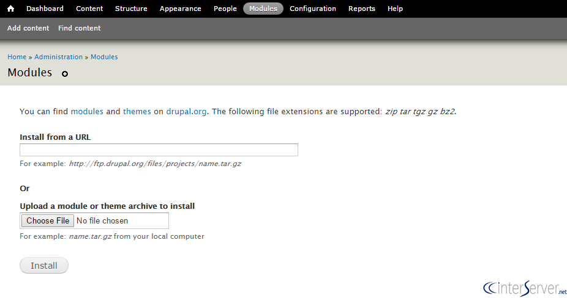Click the Modules page heading
Screen dimensions: 567x298
pyautogui.click(x=29, y=73)
